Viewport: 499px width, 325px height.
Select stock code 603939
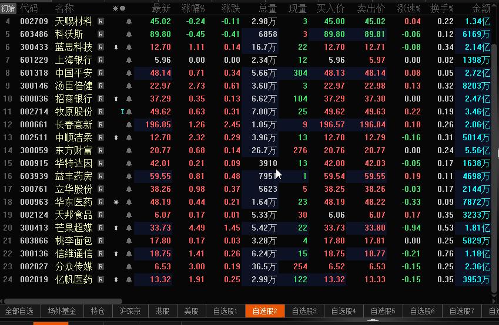pyautogui.click(x=34, y=176)
